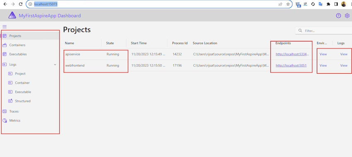Click the Endpoints column header
This screenshot has height=157, width=352.
pos(283,43)
